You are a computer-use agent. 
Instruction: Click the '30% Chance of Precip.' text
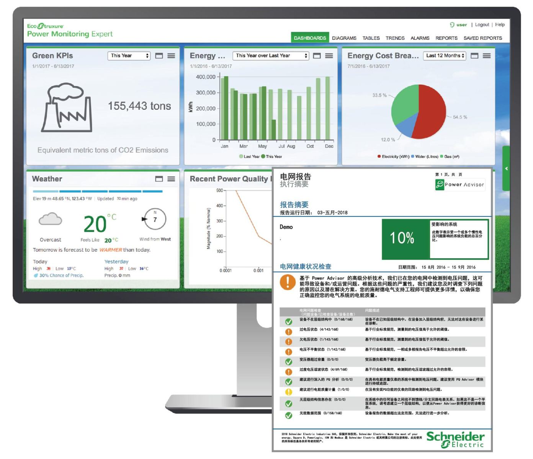coord(61,275)
